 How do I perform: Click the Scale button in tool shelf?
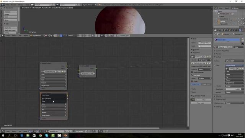click(x=10, y=17)
